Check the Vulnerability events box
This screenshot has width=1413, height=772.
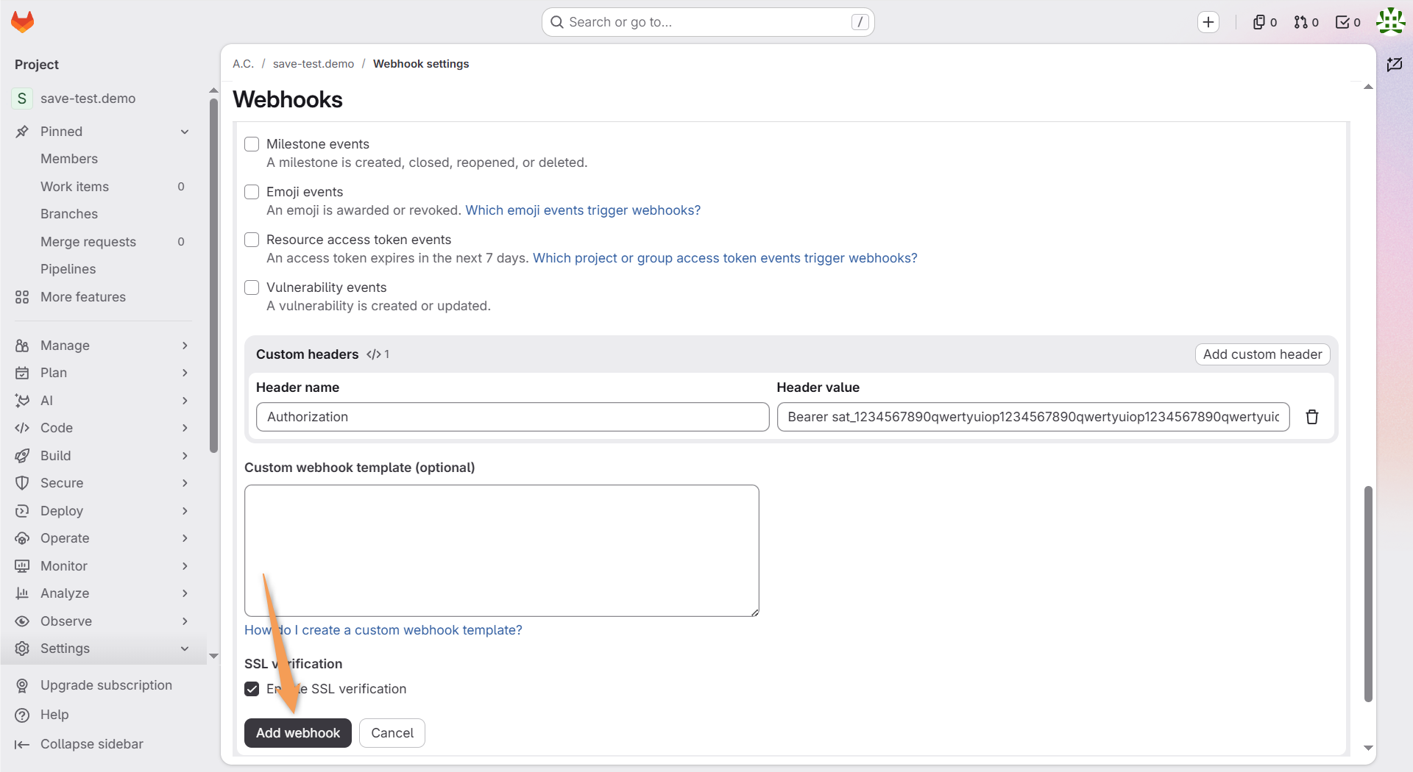pos(252,287)
